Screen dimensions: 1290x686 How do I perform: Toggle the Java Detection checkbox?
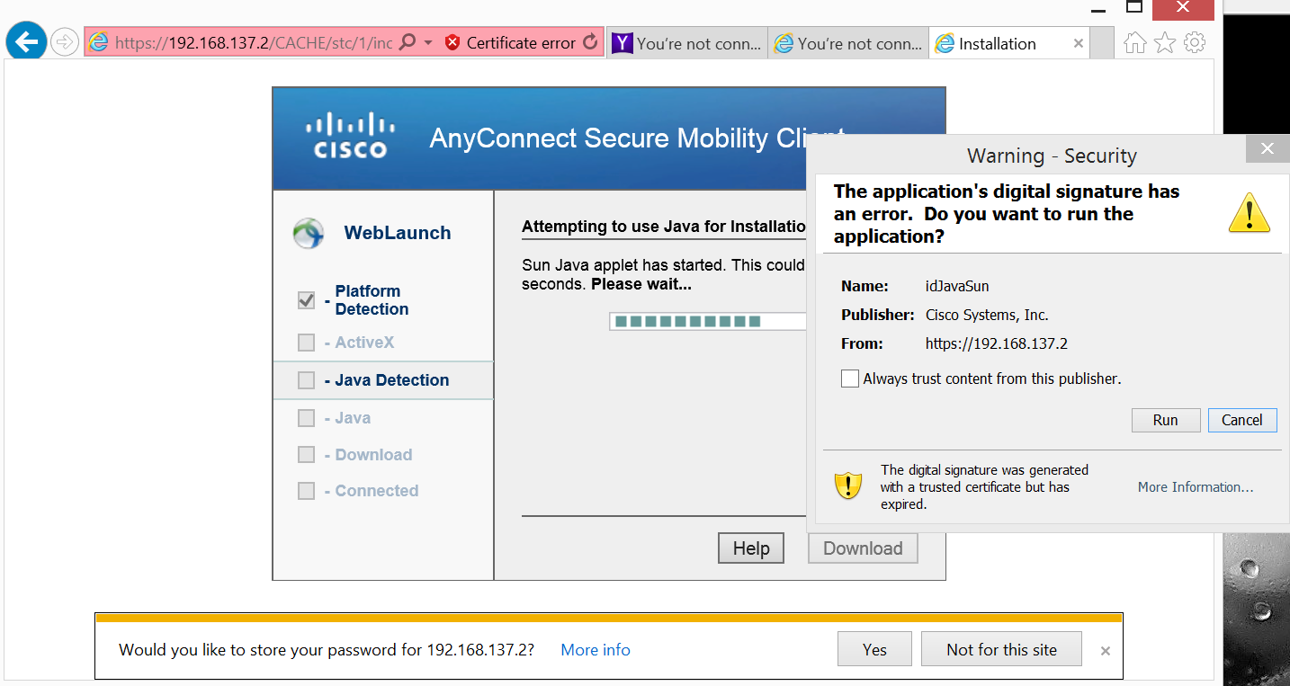pos(306,380)
